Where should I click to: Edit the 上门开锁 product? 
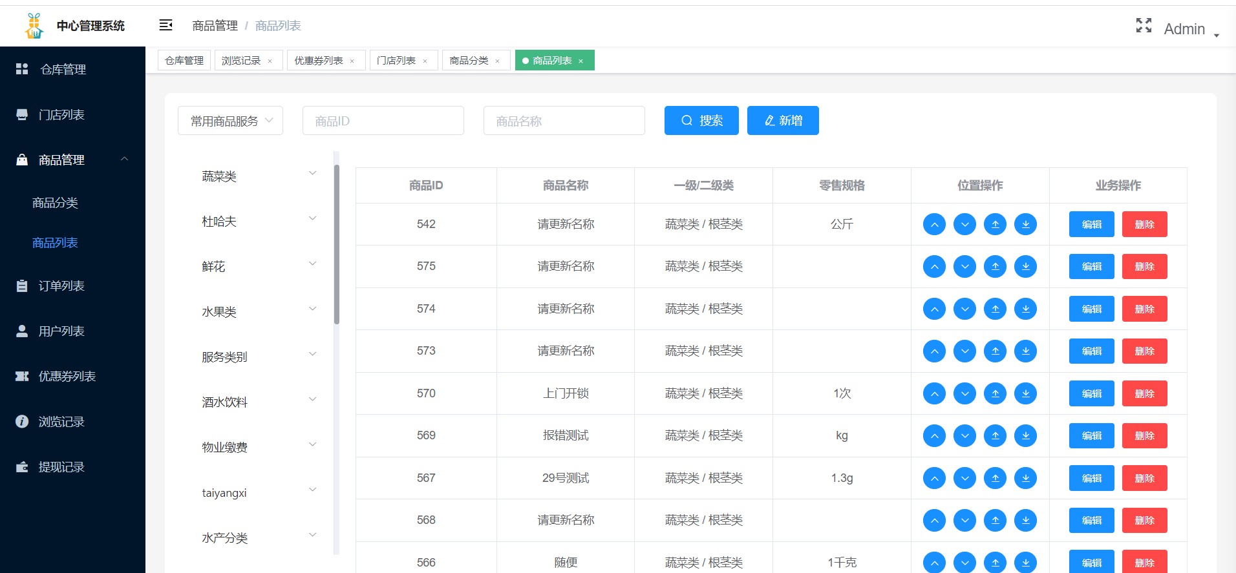point(1091,393)
